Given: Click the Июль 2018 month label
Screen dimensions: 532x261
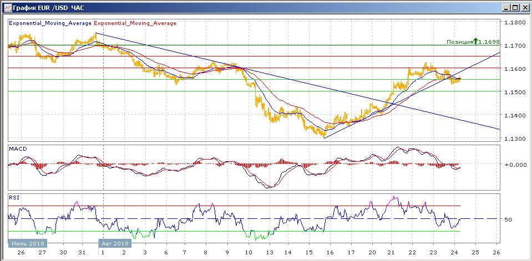Looking at the screenshot, I should point(28,243).
